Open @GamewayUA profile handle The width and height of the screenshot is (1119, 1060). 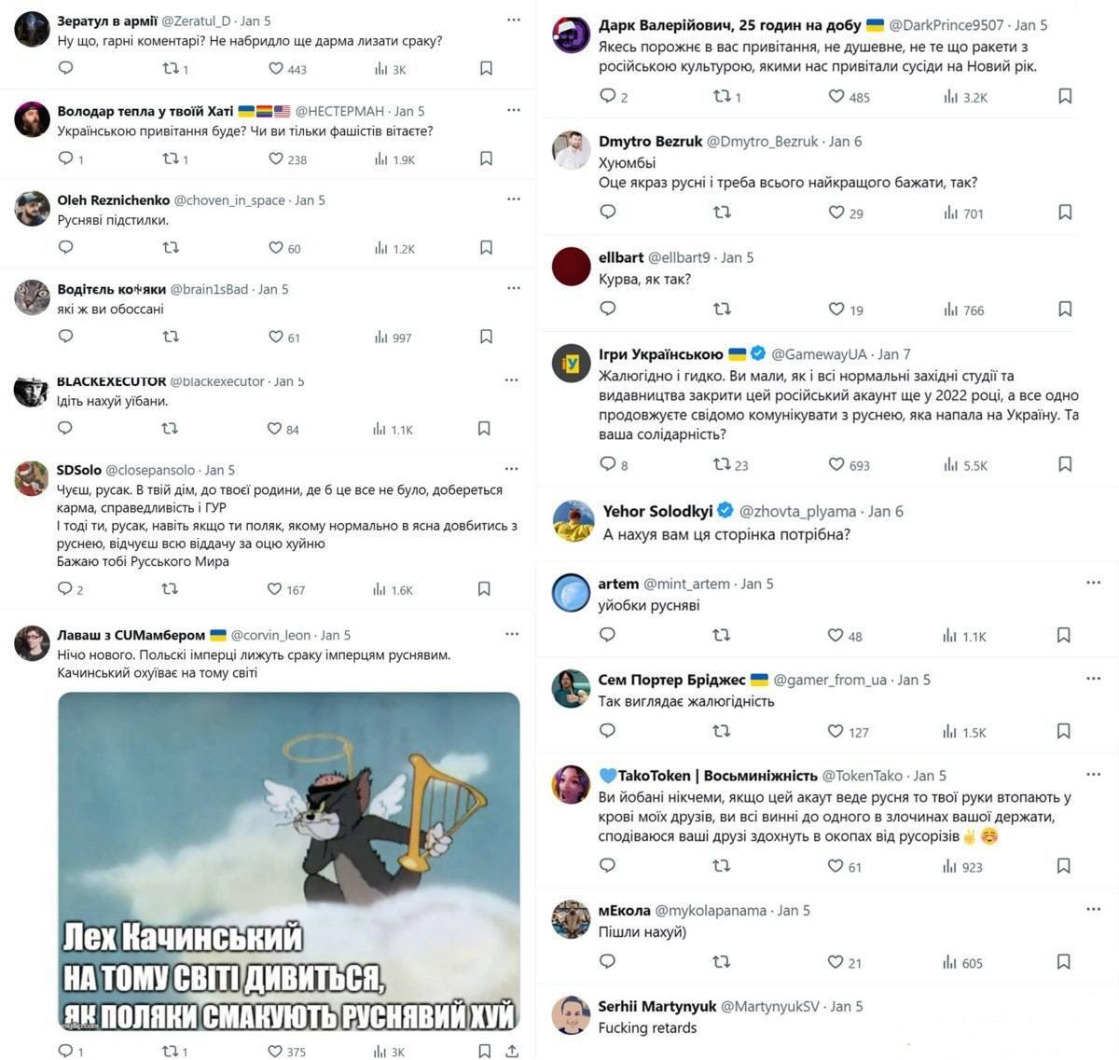pos(820,354)
